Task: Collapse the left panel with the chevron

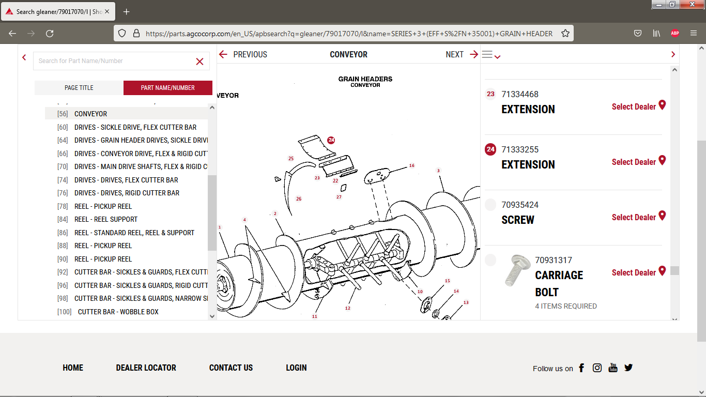Action: click(x=24, y=57)
